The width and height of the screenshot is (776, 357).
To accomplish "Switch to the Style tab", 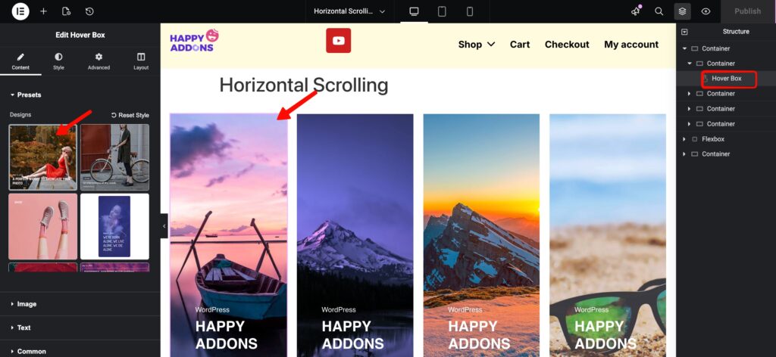I will (x=58, y=61).
